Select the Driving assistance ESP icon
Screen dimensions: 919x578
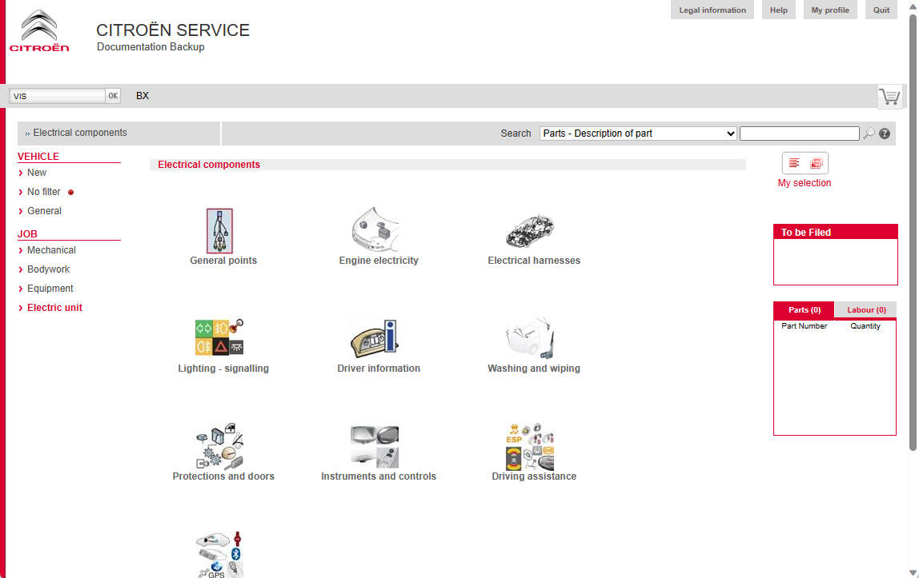point(530,446)
